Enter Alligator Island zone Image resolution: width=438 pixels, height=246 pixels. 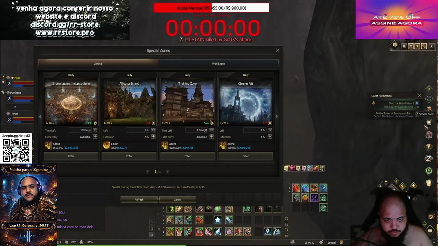pyautogui.click(x=129, y=156)
